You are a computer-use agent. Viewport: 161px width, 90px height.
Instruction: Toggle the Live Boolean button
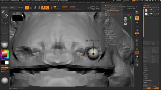point(20,7)
